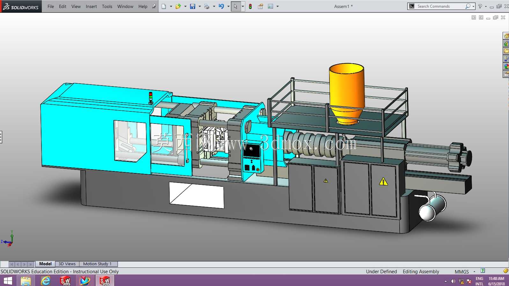Click the Open file folder icon
Screen dimensions: 509x286
pos(178,6)
